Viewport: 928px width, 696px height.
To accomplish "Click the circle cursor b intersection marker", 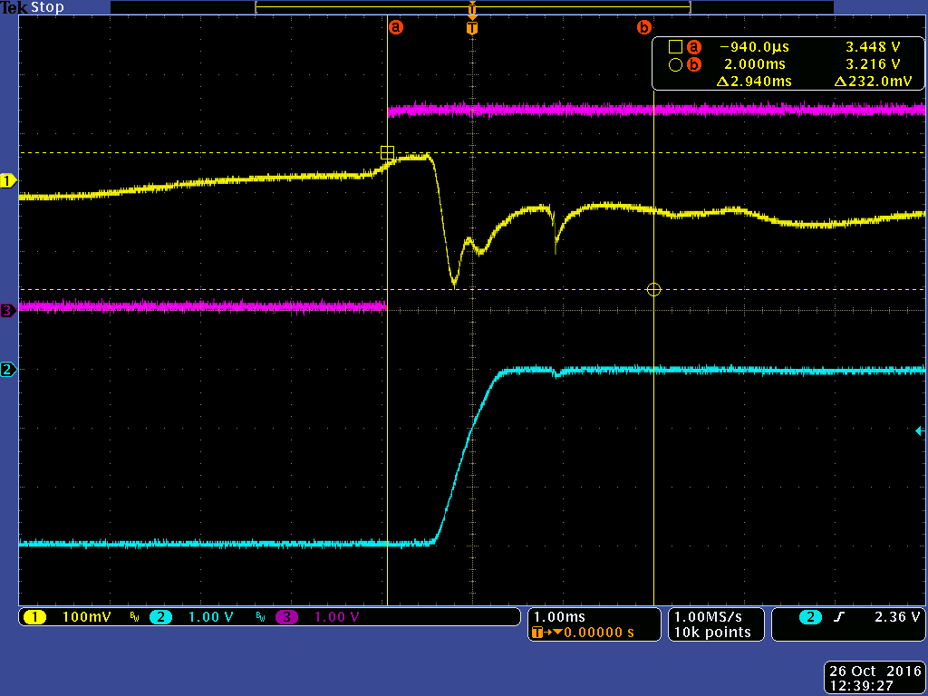I will pyautogui.click(x=653, y=289).
